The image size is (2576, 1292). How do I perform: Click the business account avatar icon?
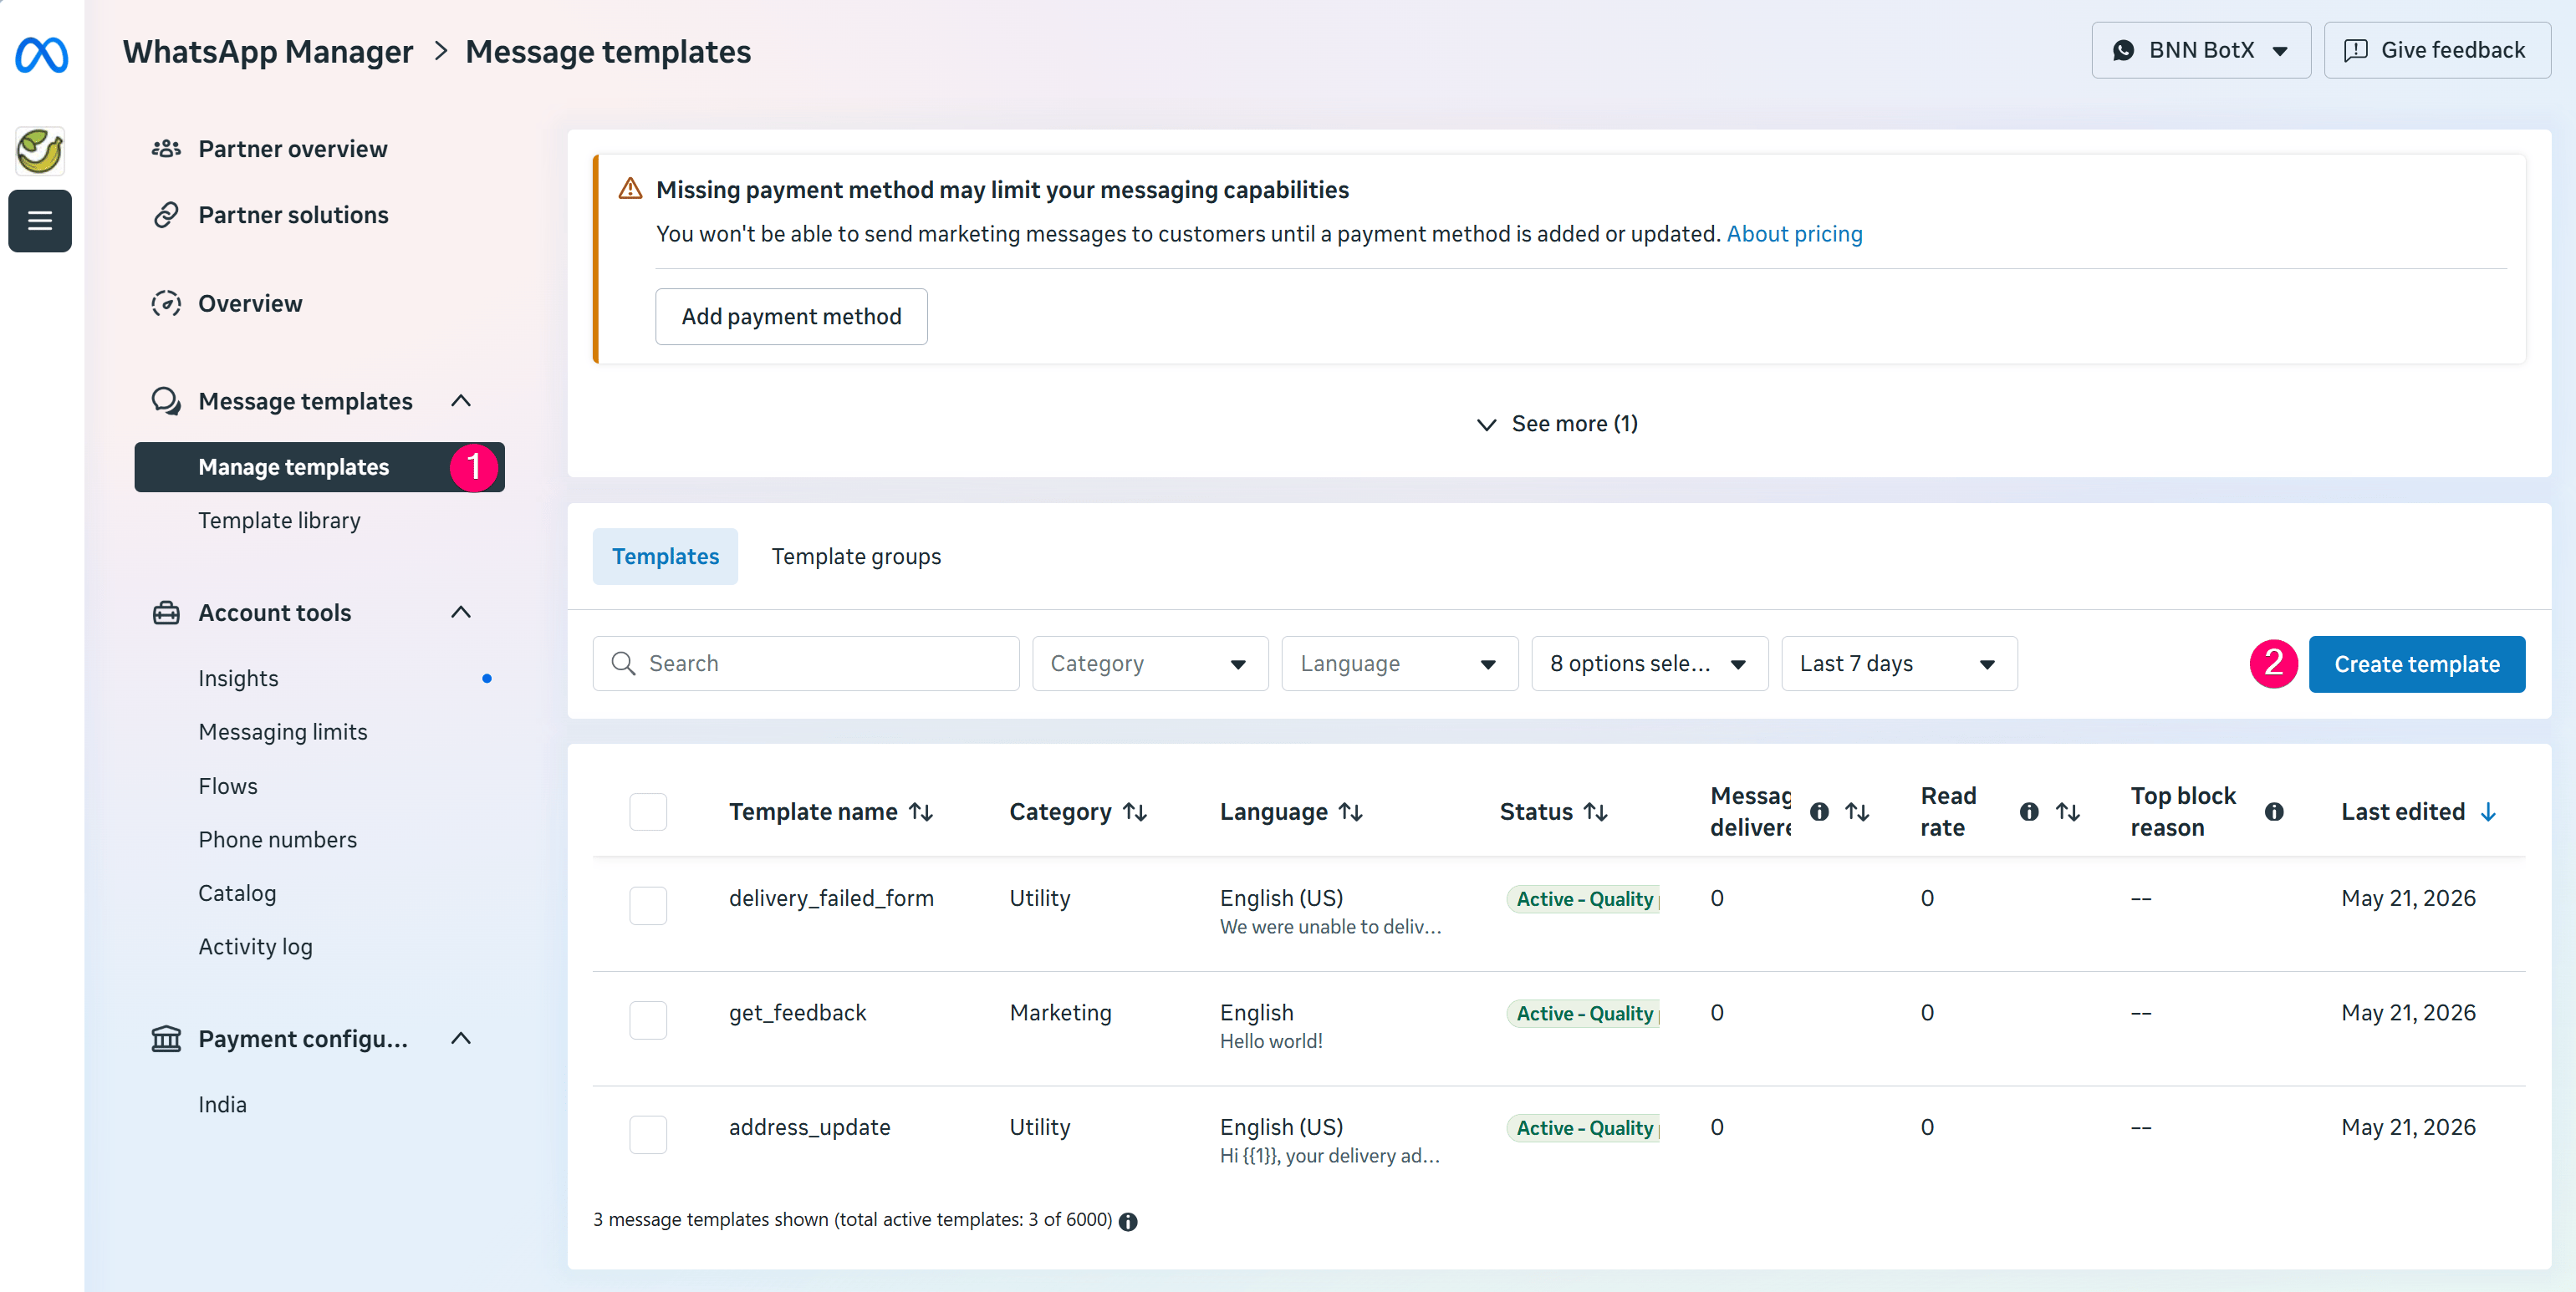(40, 151)
